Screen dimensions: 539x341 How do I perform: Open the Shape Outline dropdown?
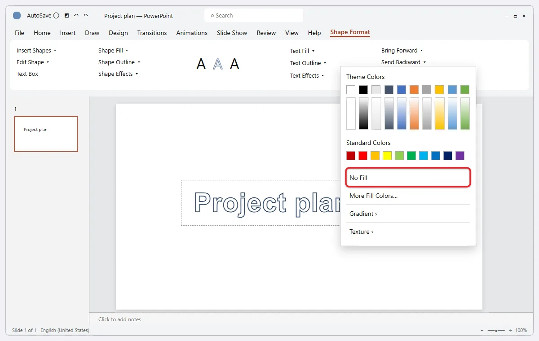119,62
